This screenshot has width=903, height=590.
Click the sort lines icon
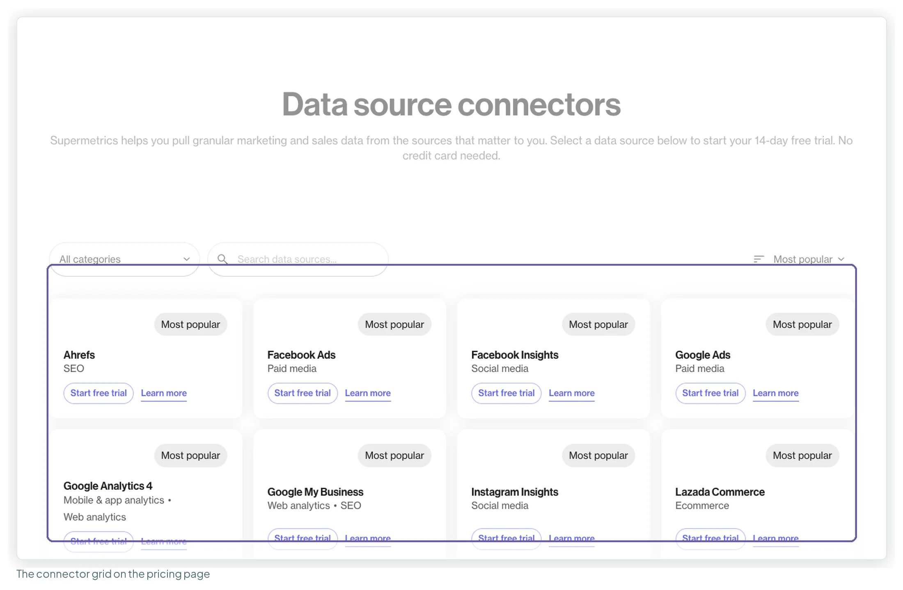(759, 259)
